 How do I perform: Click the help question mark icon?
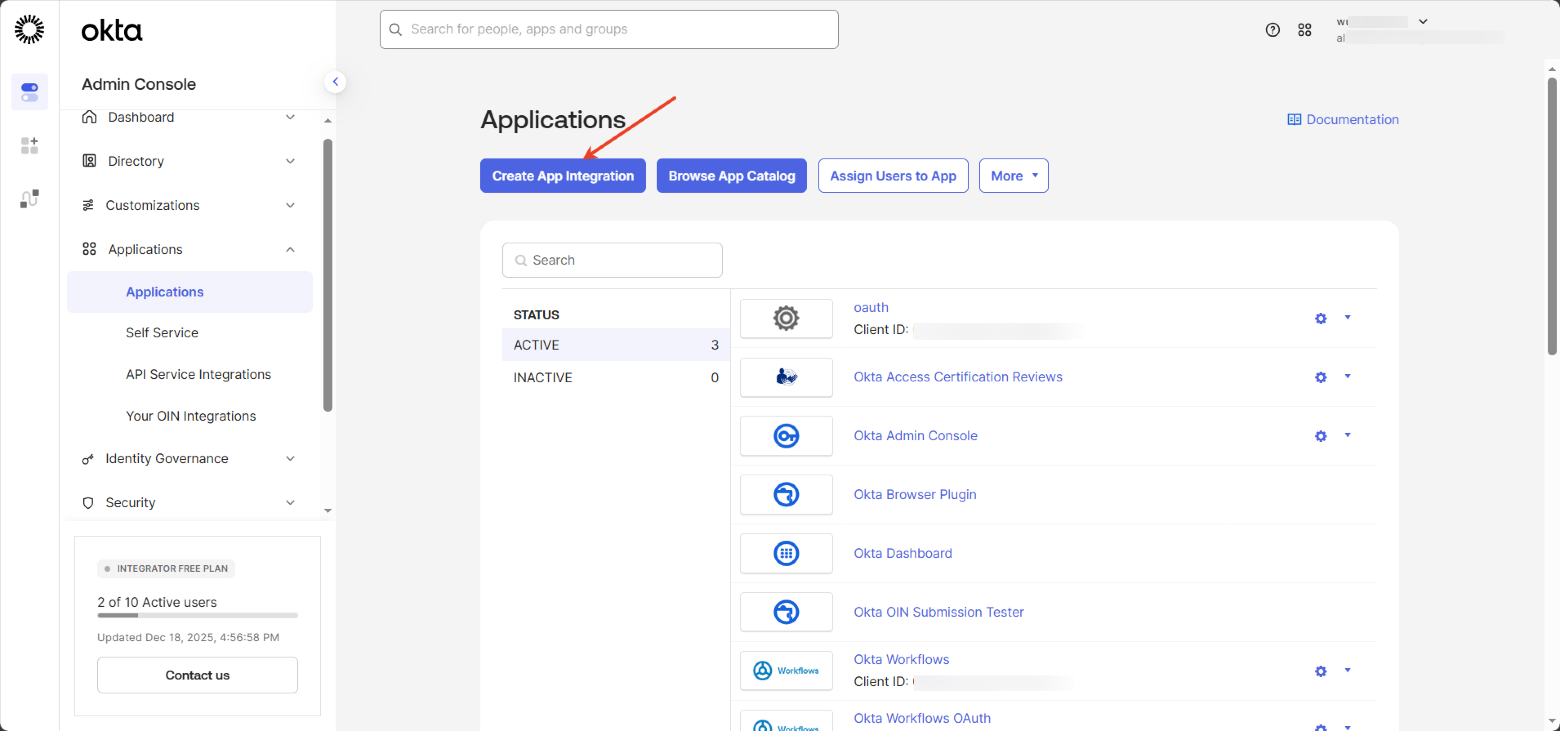1273,30
